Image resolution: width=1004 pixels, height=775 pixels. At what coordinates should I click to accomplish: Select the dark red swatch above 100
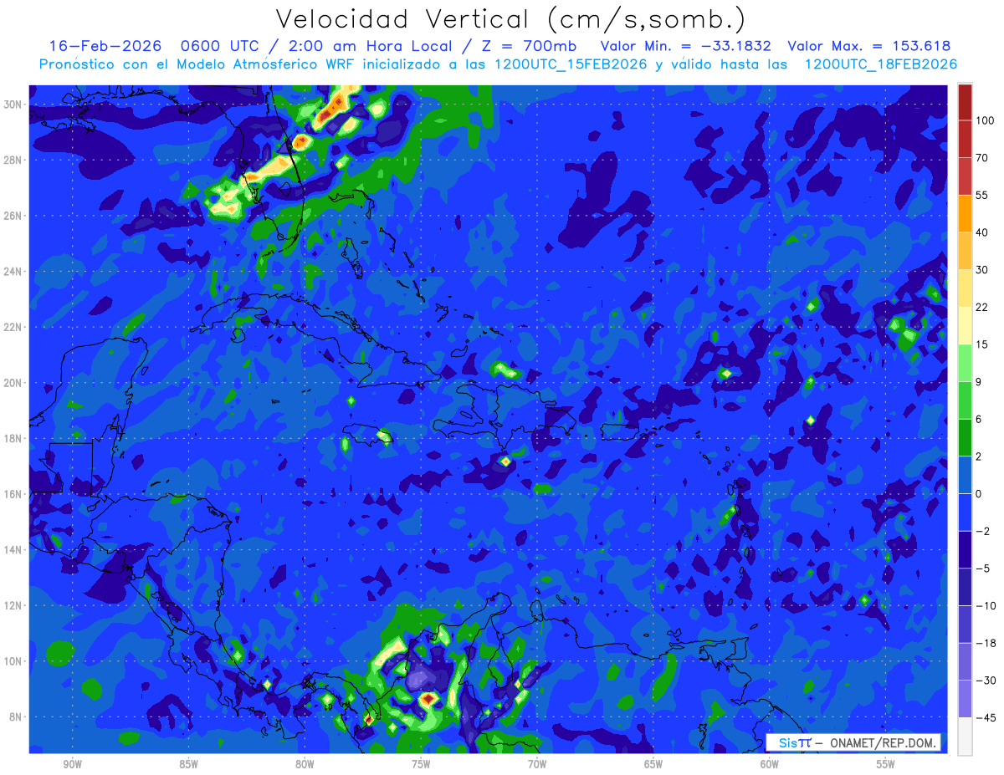(965, 102)
